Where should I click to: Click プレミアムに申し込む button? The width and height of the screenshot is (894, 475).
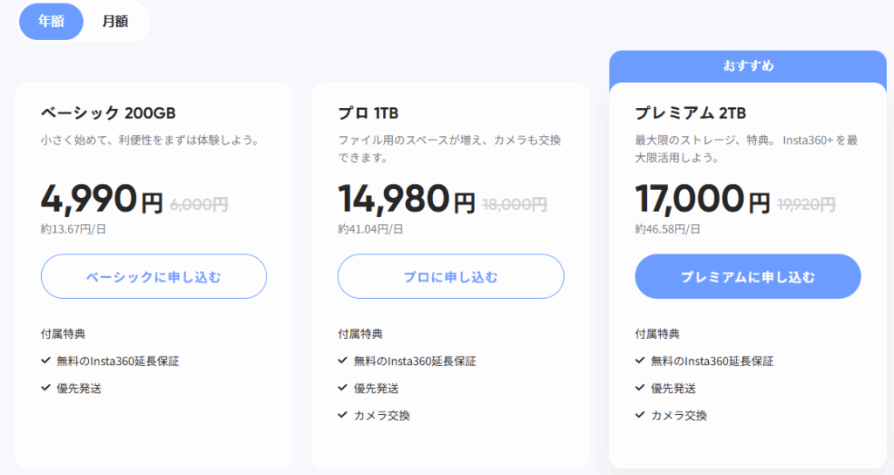[x=747, y=277]
